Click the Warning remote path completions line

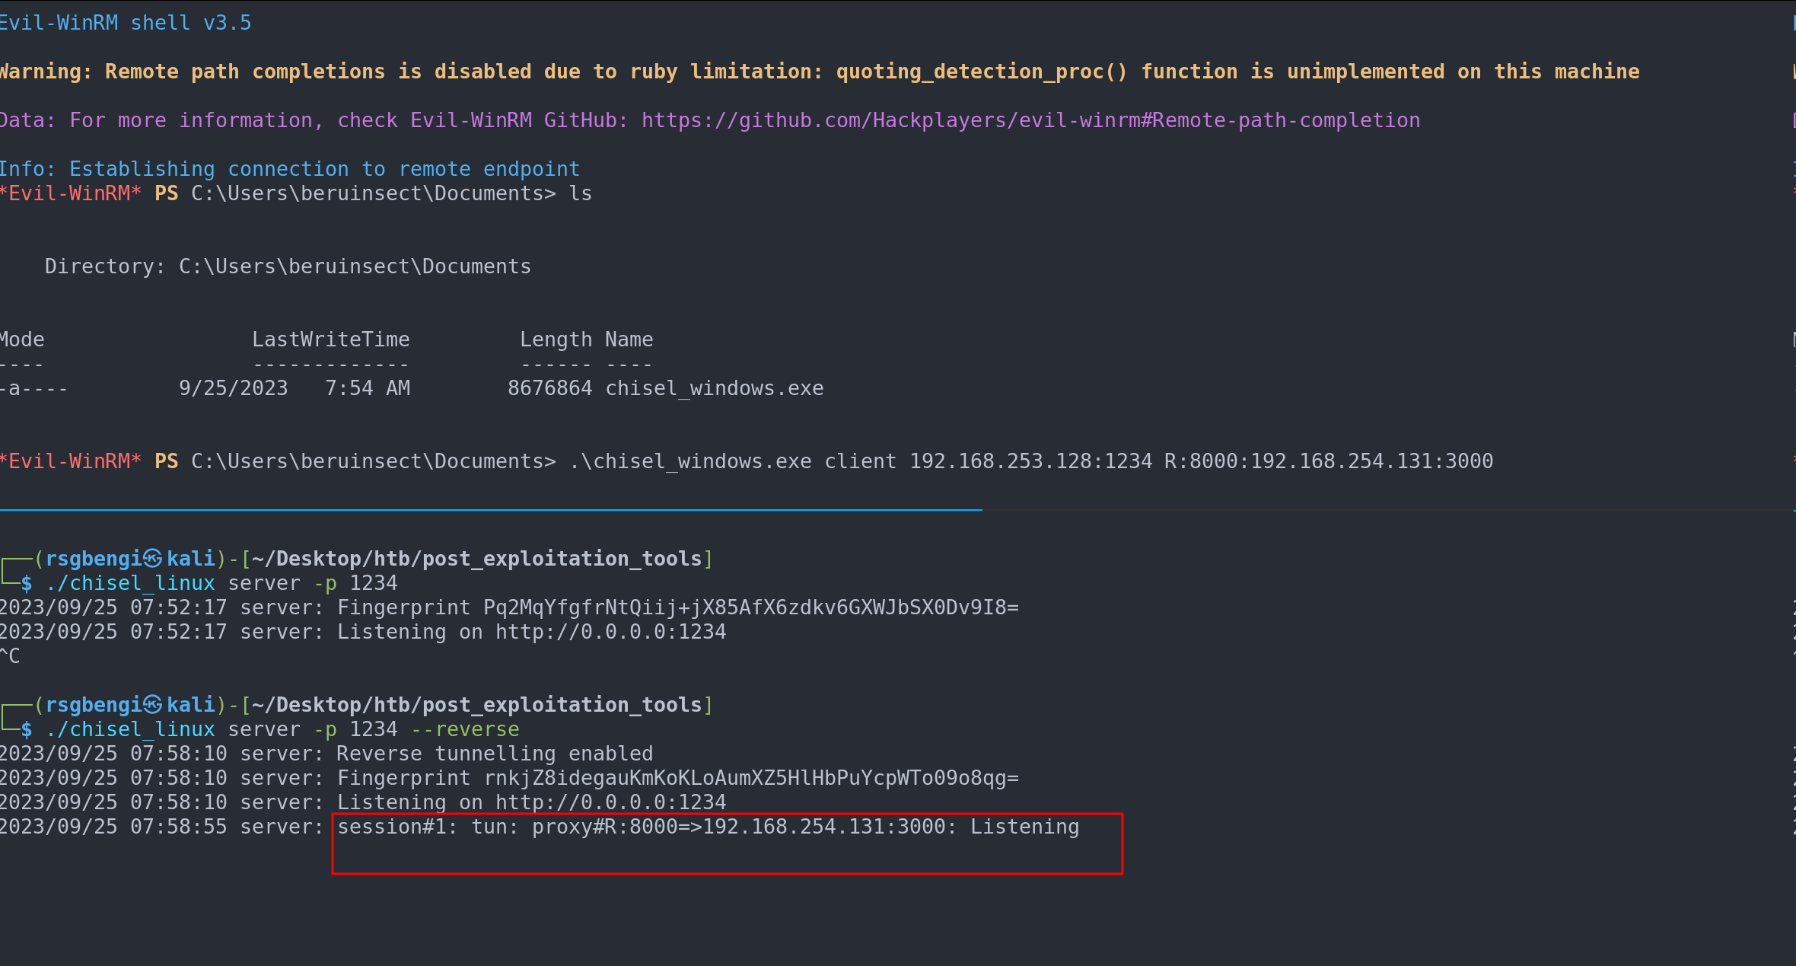819,72
